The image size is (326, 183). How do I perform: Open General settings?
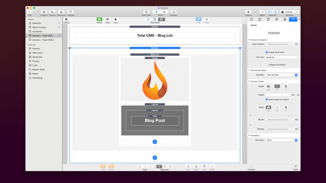(36, 49)
